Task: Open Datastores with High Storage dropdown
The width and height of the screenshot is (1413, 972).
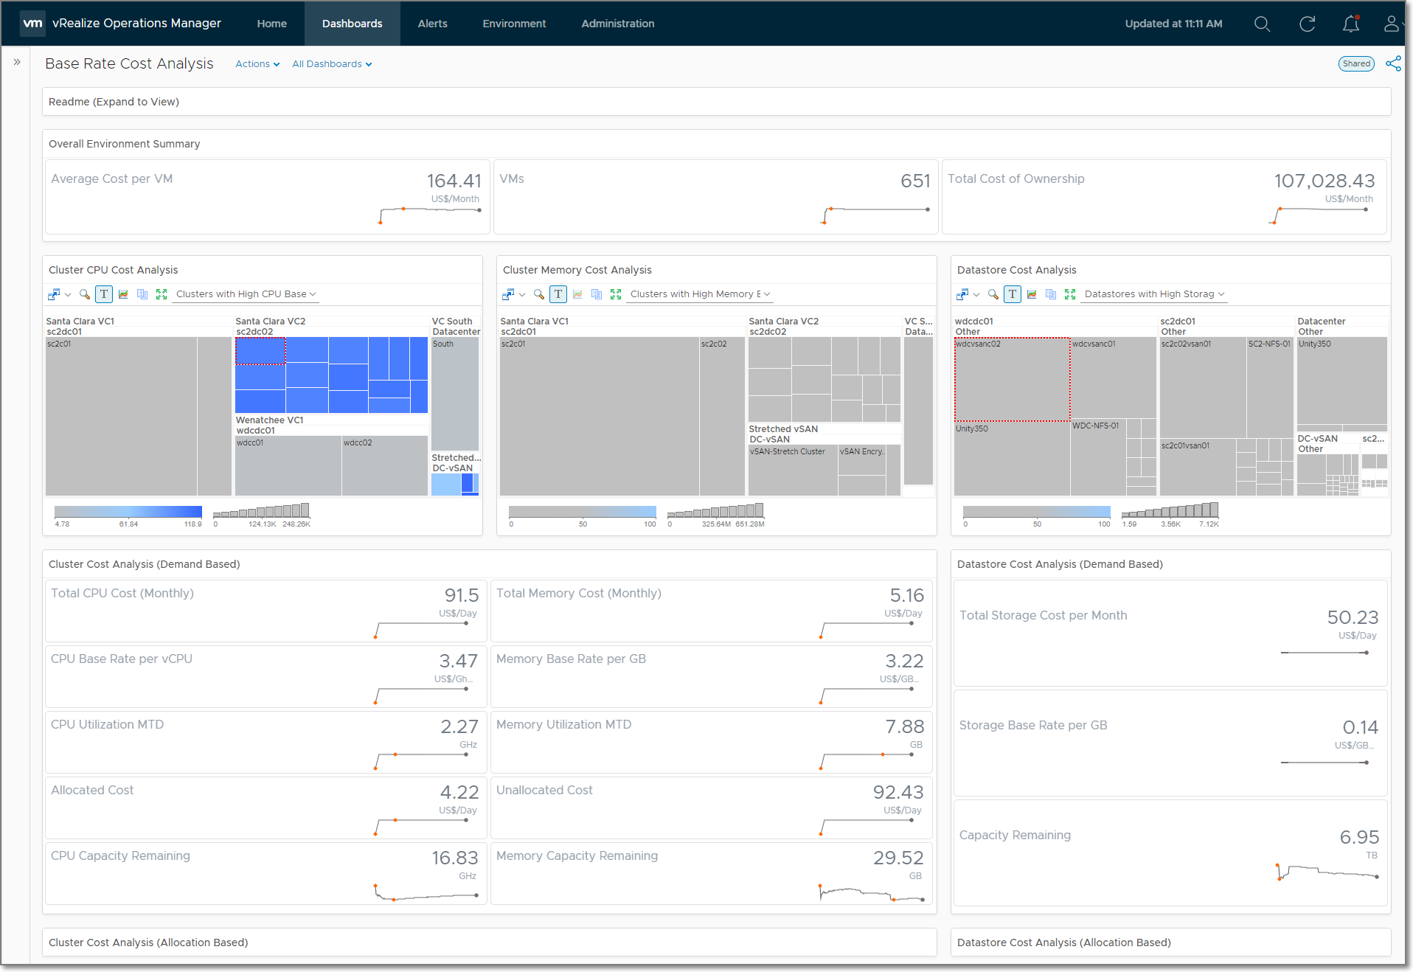Action: (x=1154, y=294)
